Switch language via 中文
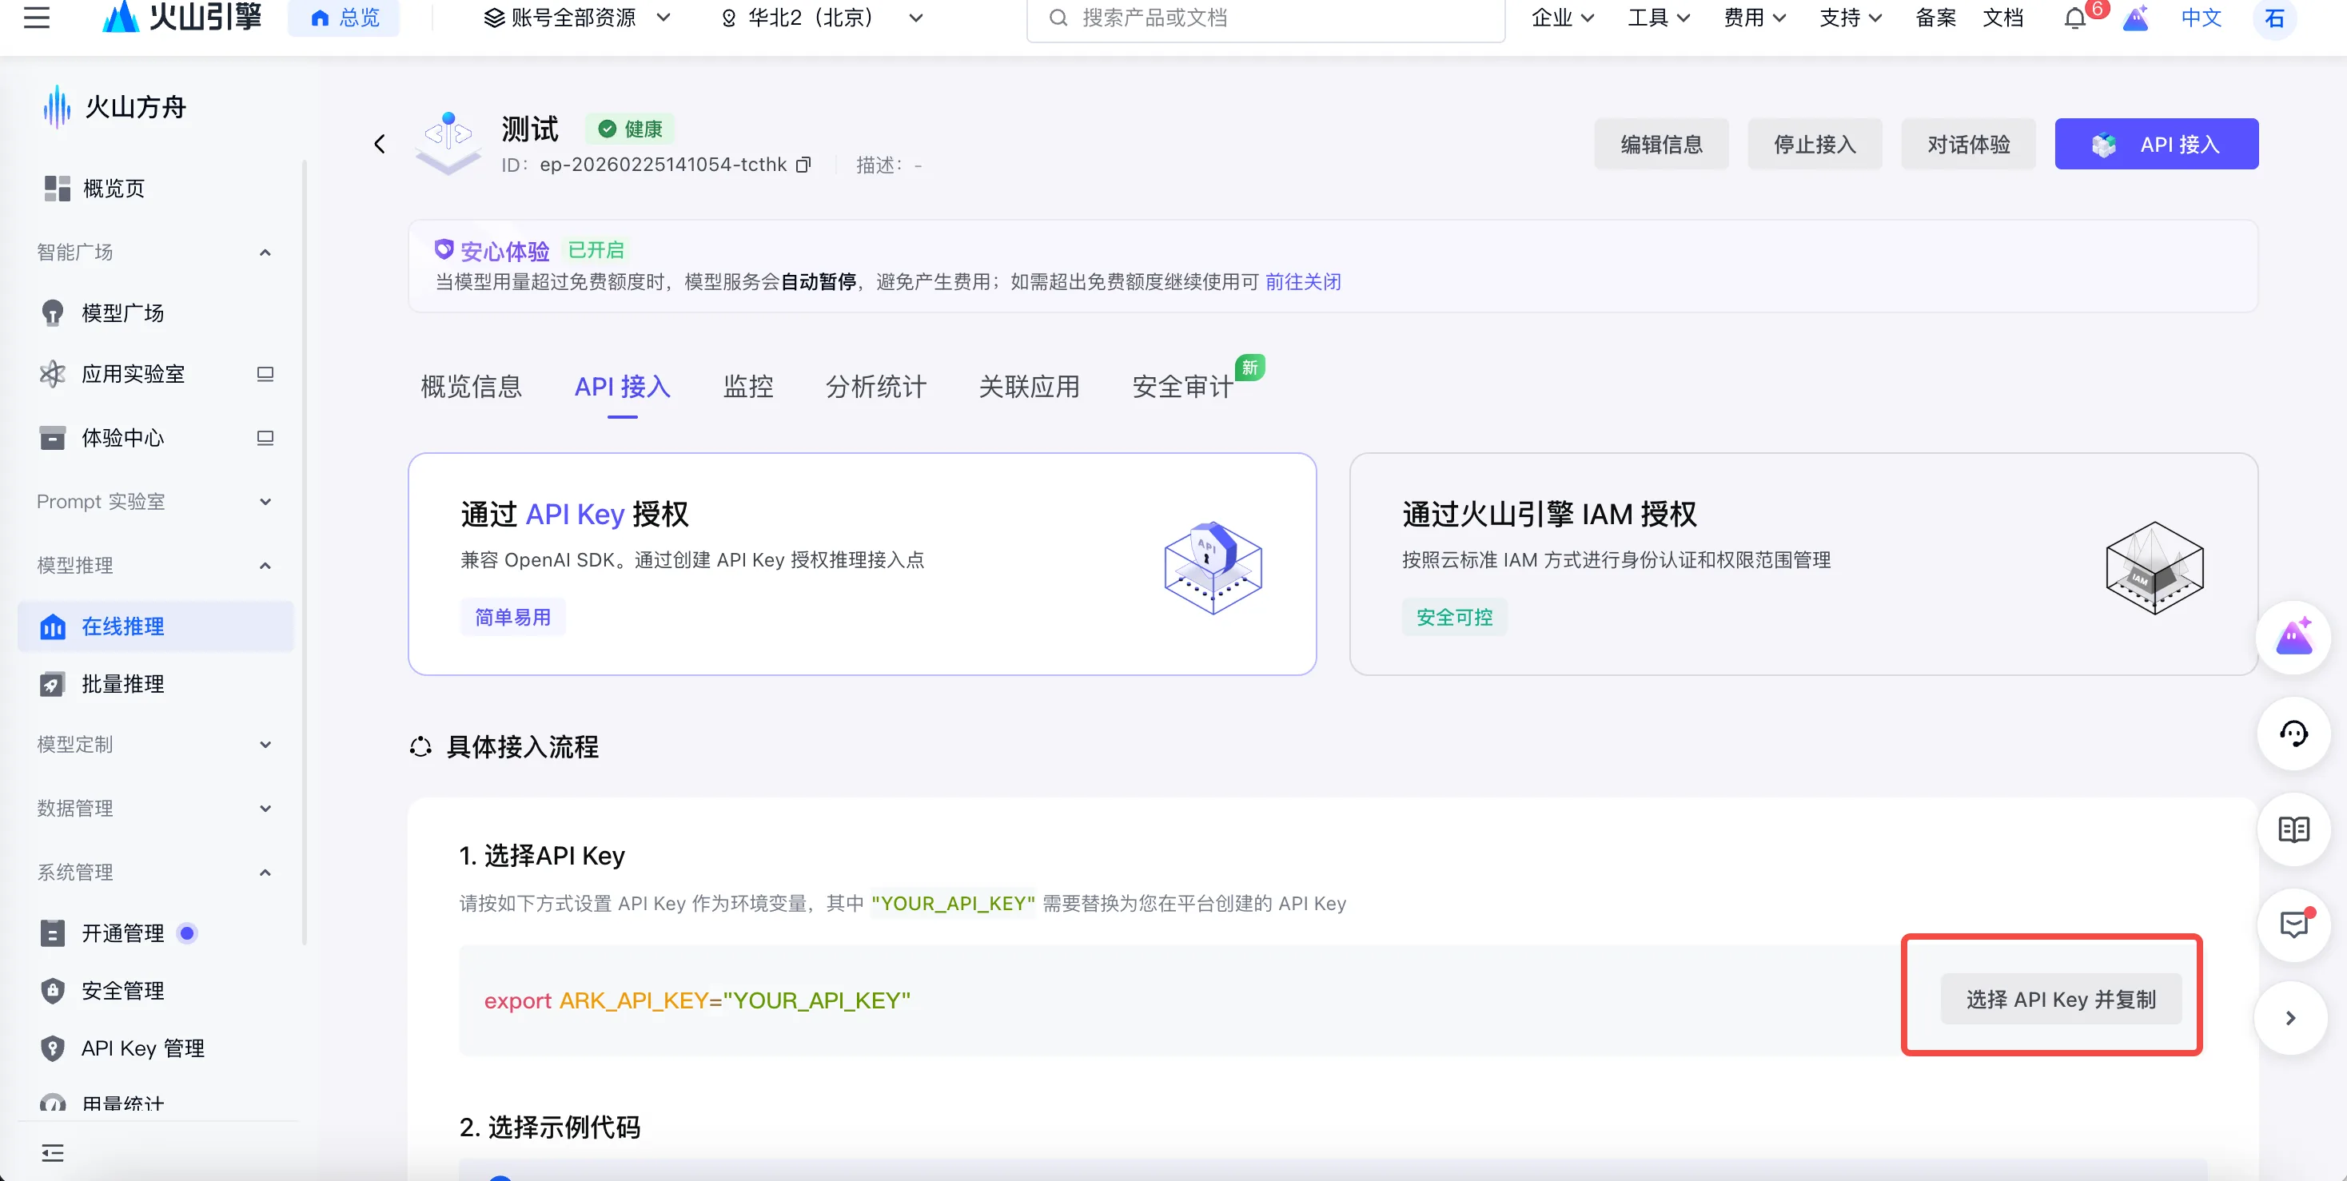Viewport: 2347px width, 1181px height. coord(2202,18)
